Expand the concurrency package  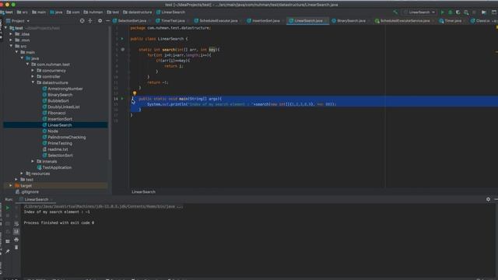[x=33, y=71]
